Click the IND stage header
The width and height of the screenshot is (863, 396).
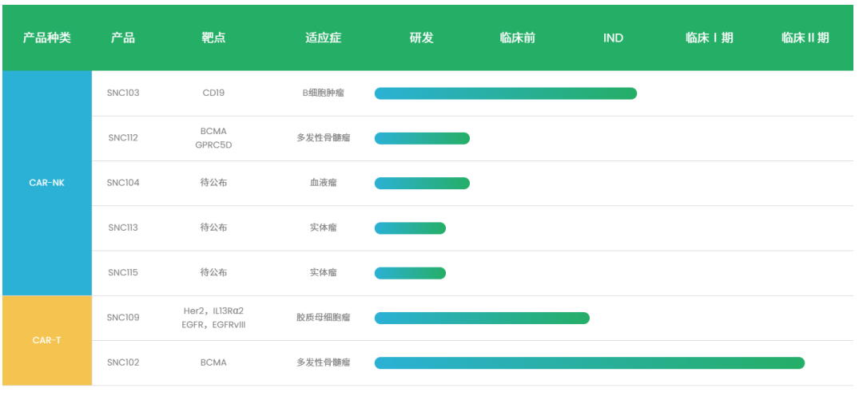[x=613, y=38]
